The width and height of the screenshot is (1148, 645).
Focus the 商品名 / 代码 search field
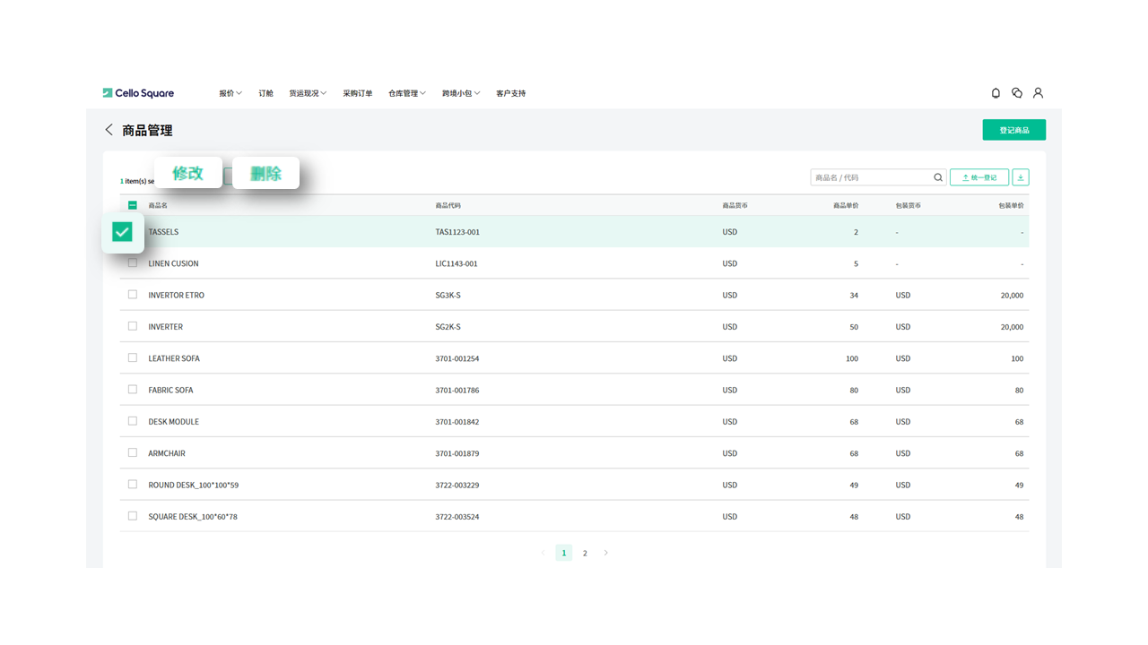click(870, 177)
